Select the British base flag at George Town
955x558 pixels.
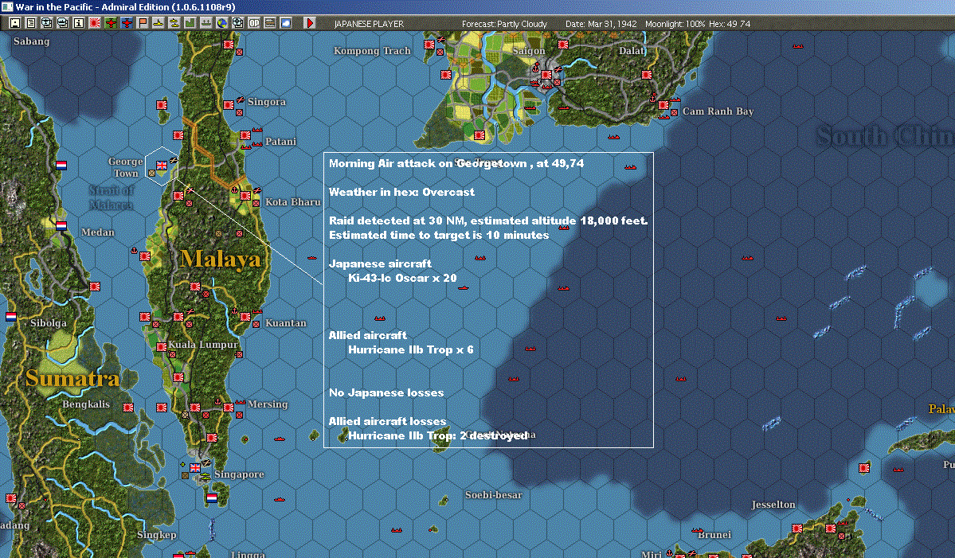(x=162, y=166)
